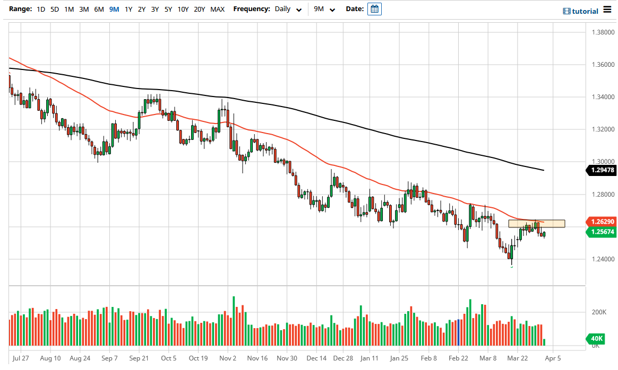Click the green 40K volume label
This screenshot has width=618, height=370.
[x=596, y=338]
